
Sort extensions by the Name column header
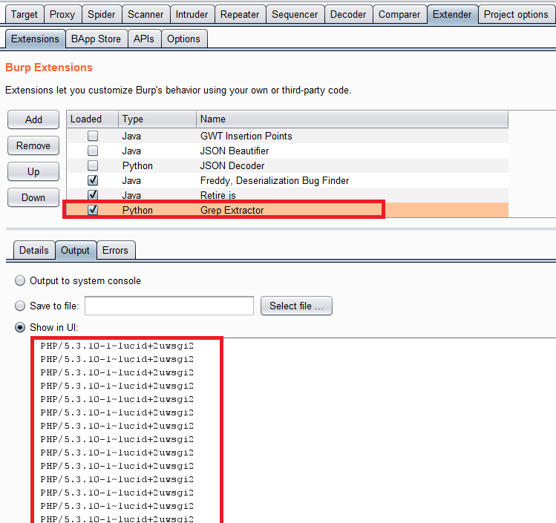[x=352, y=119]
